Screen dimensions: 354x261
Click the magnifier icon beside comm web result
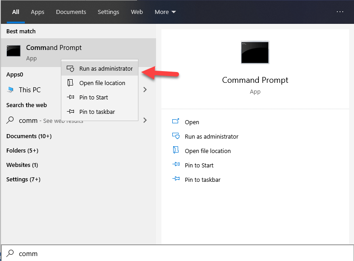(x=10, y=120)
